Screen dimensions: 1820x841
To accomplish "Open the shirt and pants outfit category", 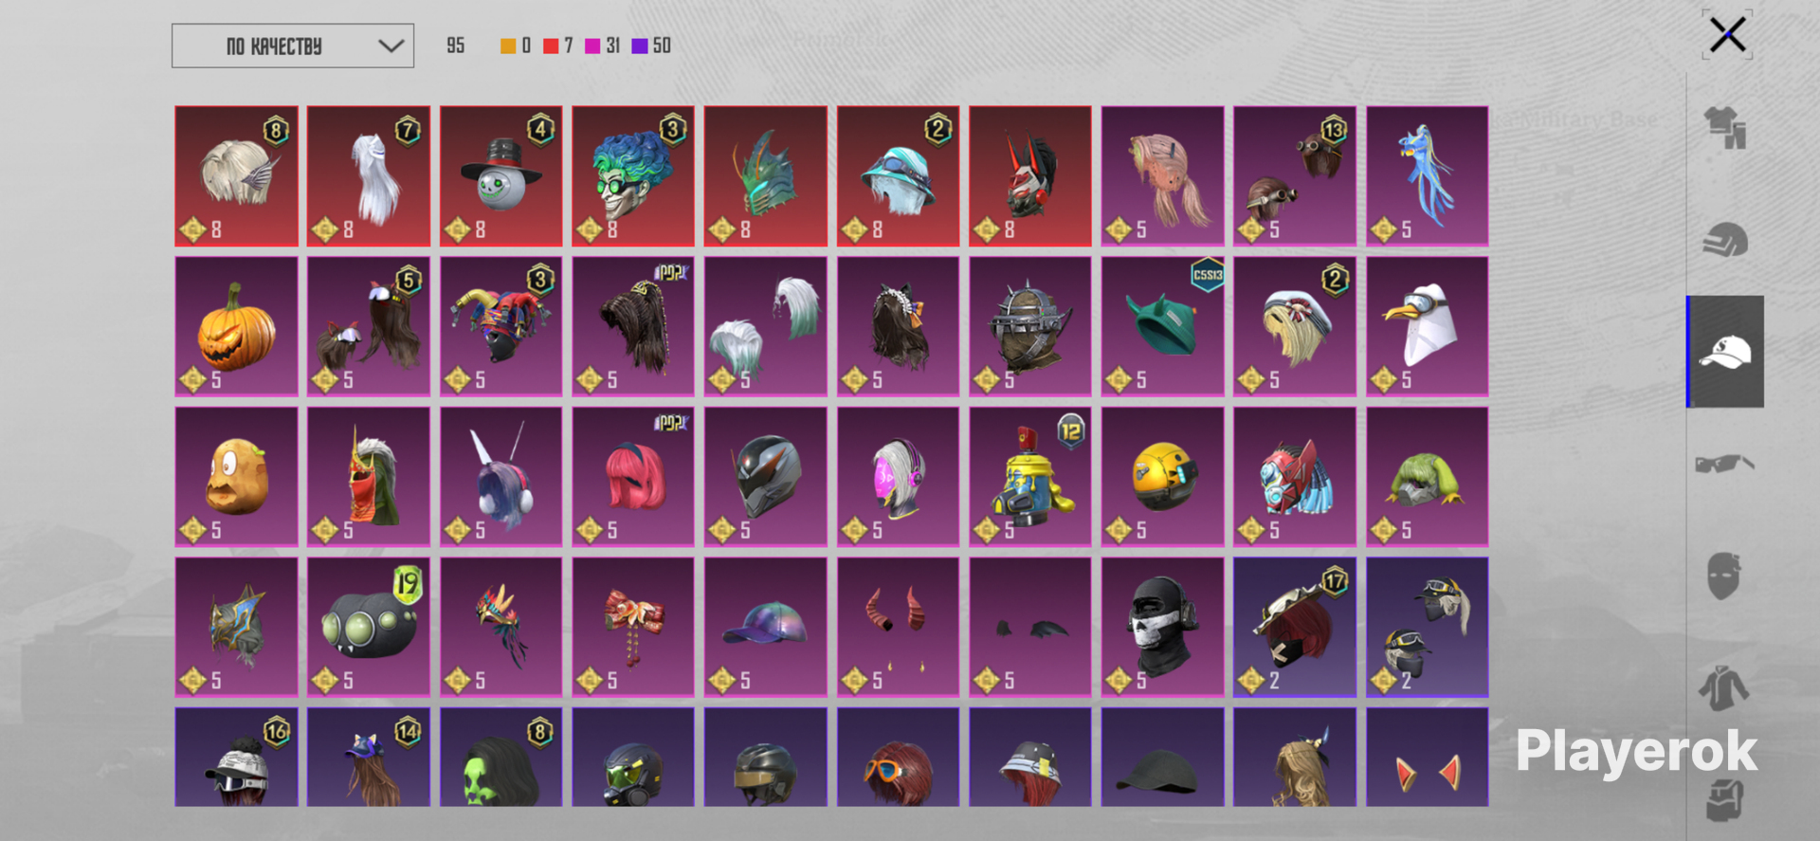I will (x=1725, y=127).
